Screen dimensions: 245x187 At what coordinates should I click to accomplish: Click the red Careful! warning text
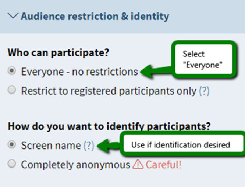[163, 165]
